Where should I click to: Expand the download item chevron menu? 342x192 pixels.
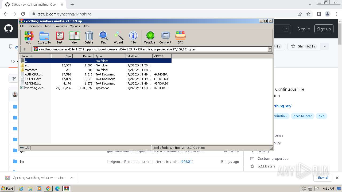(72, 178)
